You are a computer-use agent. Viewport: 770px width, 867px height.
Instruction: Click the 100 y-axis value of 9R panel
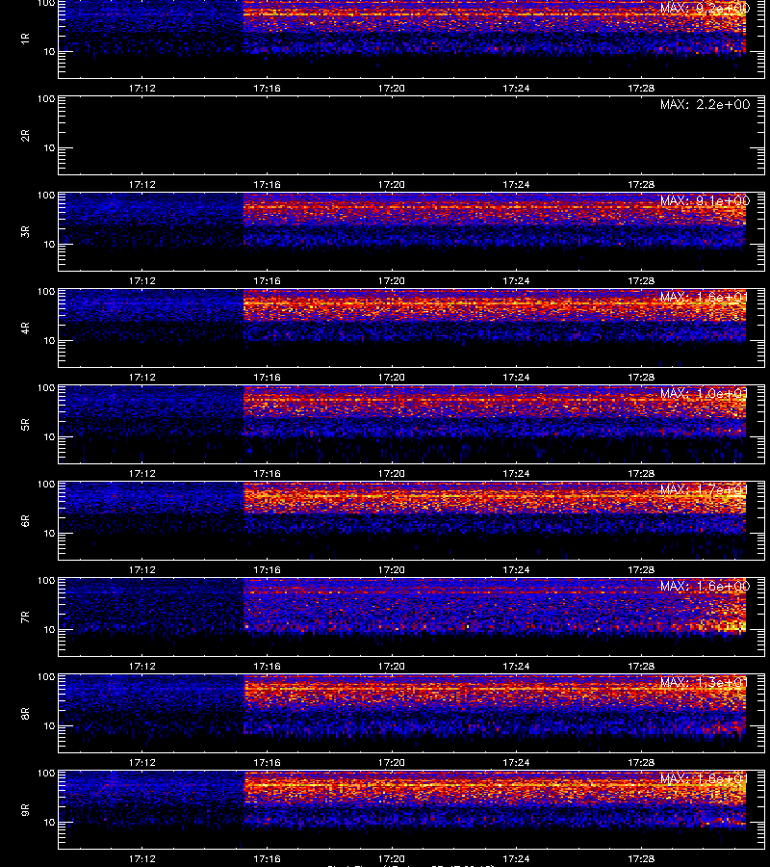click(46, 774)
